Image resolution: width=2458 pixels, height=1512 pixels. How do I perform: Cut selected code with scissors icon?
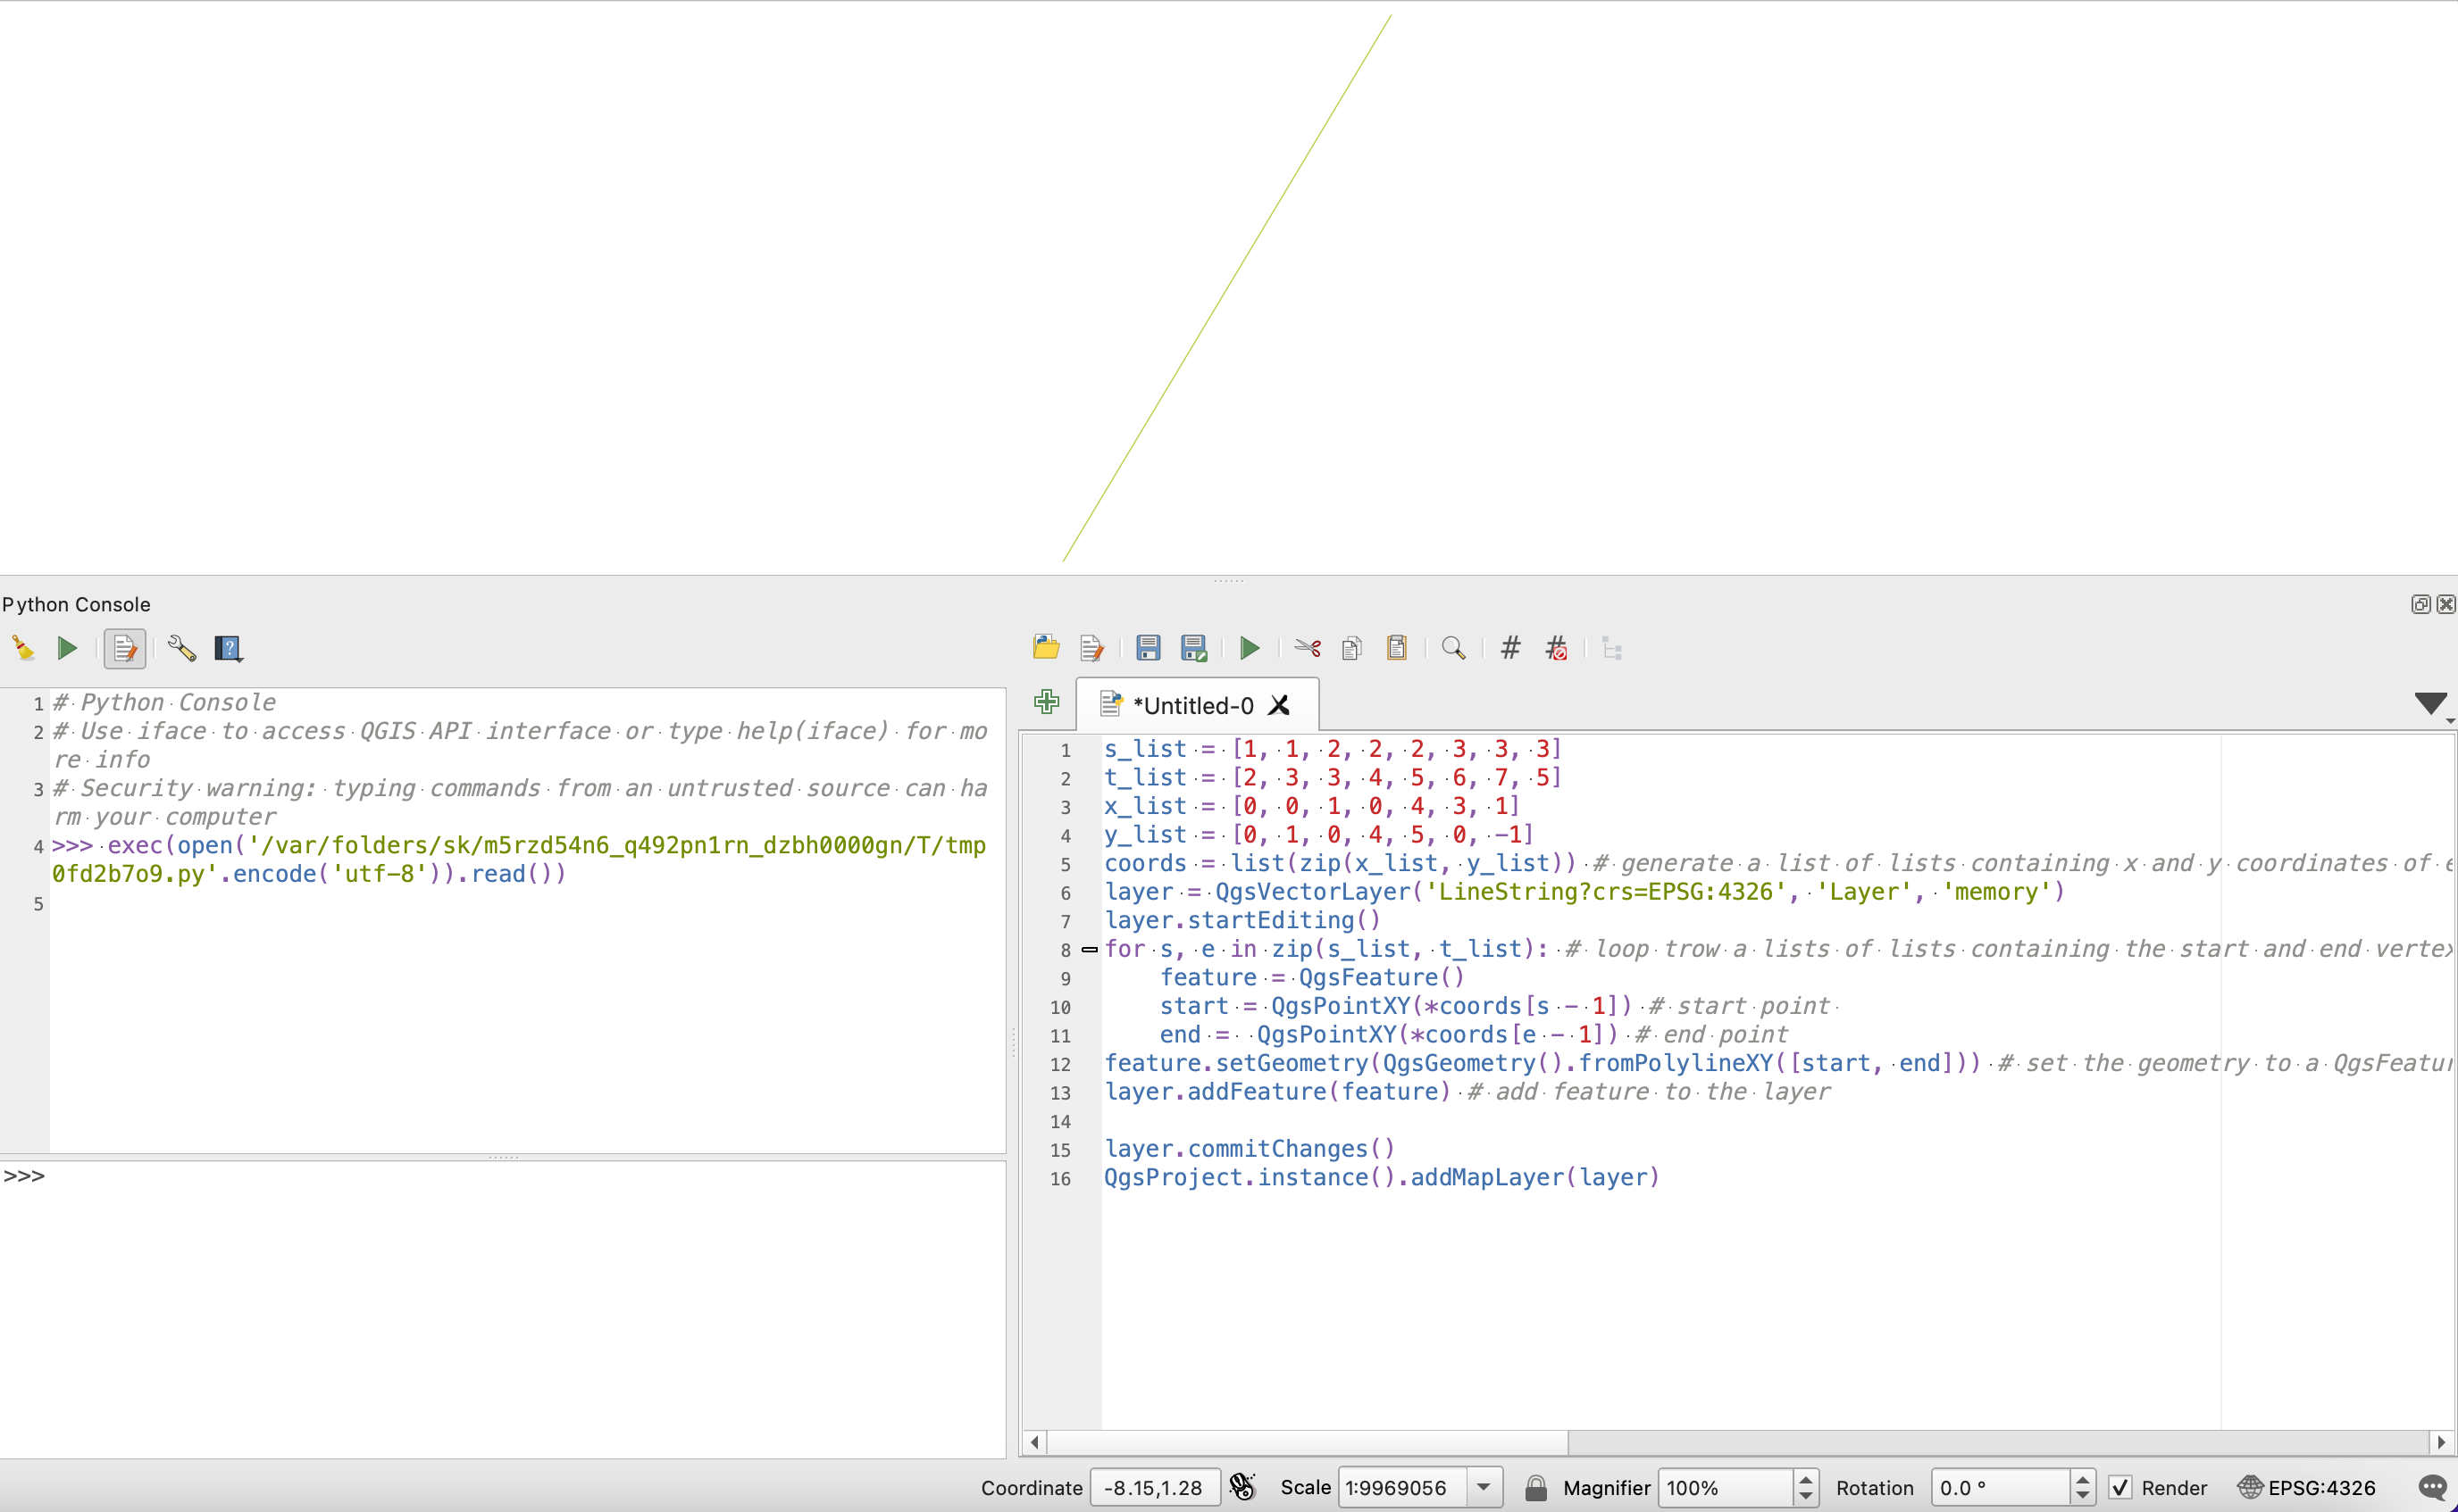1307,648
